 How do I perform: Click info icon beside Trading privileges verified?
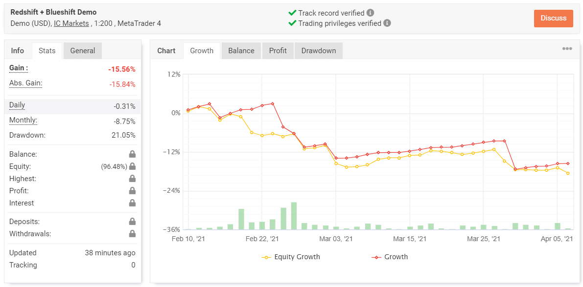point(387,23)
